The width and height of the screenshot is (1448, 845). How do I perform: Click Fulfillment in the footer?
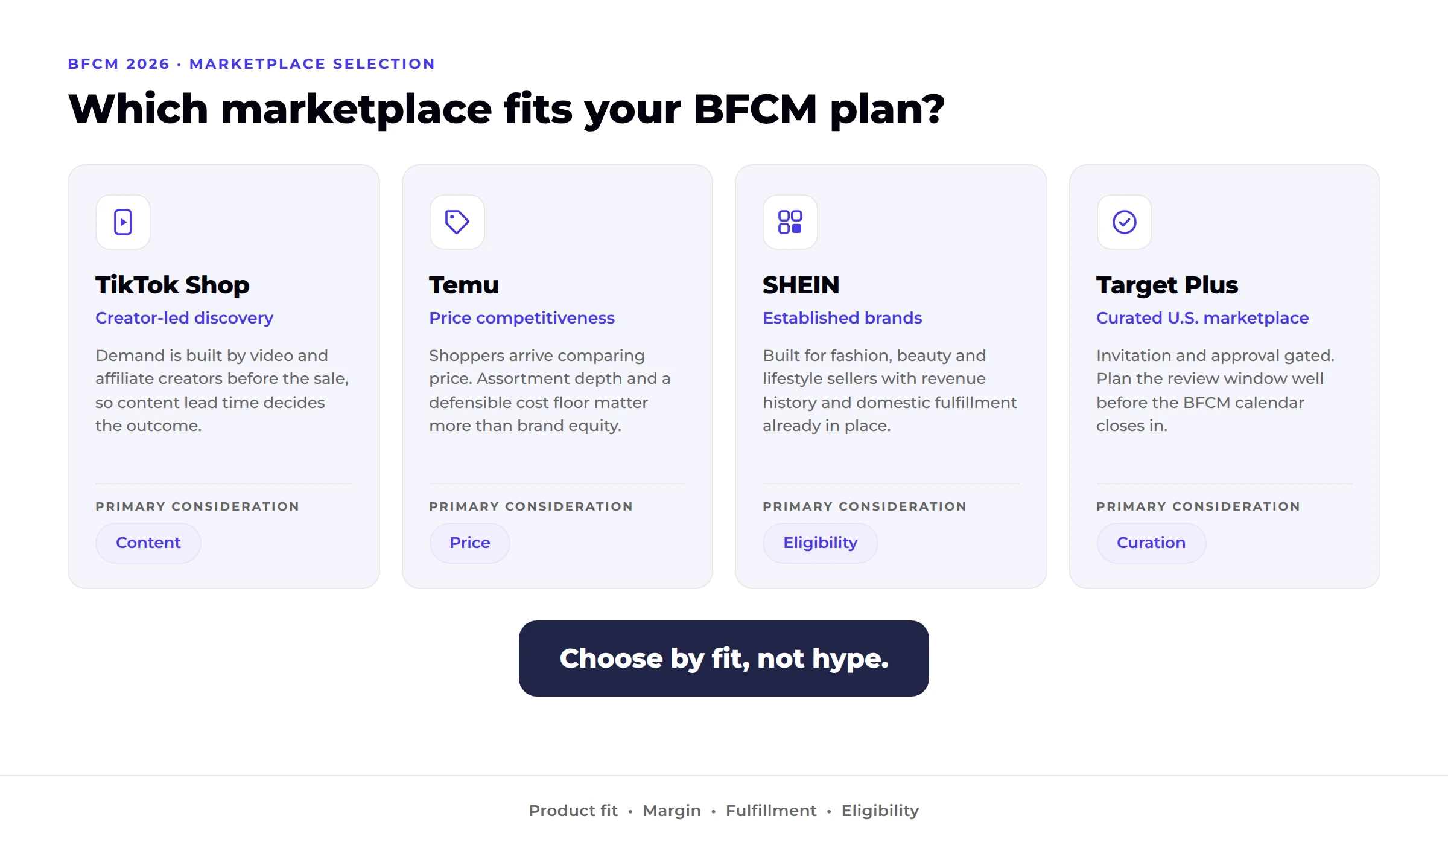[x=771, y=811]
